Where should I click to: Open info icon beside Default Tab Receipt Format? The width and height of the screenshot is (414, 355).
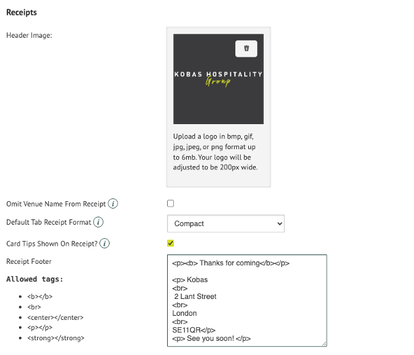click(x=98, y=222)
